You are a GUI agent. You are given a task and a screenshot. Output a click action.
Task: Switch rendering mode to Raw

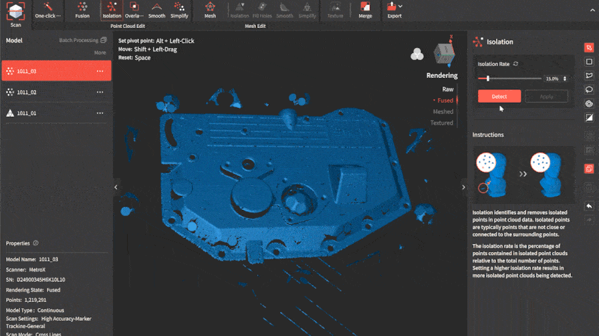coord(447,89)
